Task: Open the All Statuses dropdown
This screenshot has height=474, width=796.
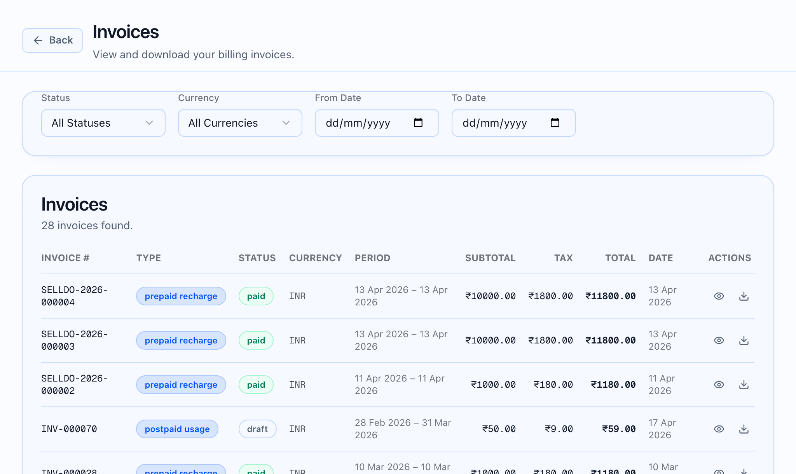Action: (x=103, y=123)
